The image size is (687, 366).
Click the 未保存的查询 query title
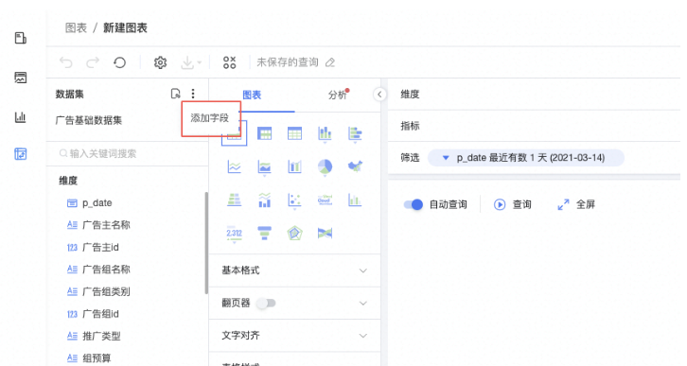point(288,62)
